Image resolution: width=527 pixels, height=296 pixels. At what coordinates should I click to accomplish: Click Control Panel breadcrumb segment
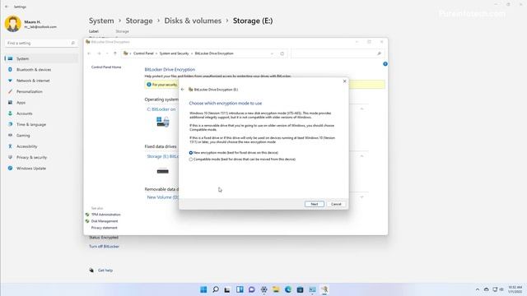(x=143, y=53)
